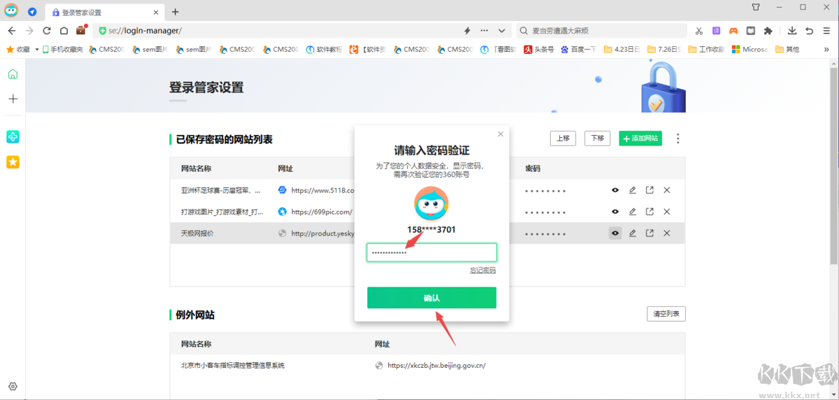Screen dimensions: 839x400
Task: Reload the page with the refresh icon
Action: 47,31
